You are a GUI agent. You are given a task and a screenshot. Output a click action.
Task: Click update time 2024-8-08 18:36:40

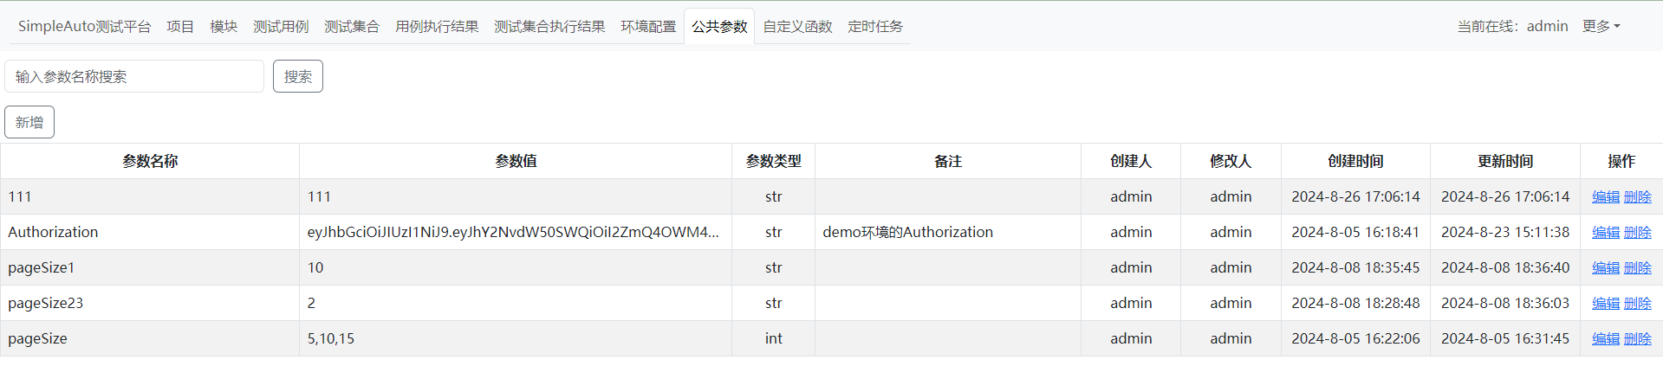(1505, 267)
